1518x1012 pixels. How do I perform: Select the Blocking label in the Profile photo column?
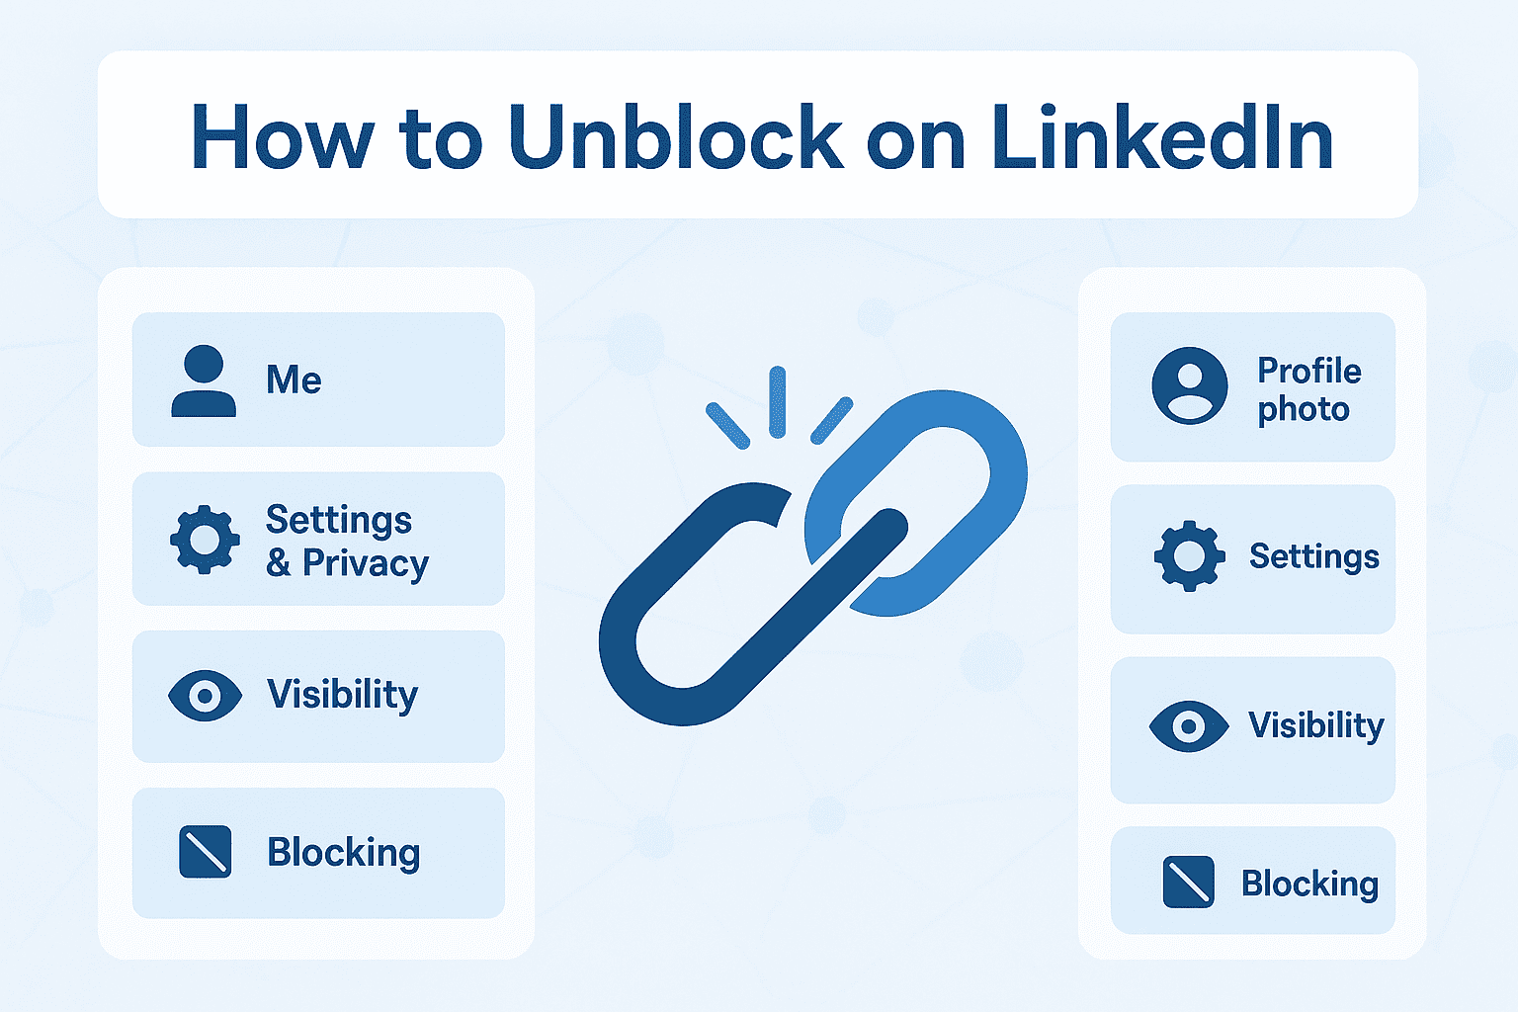coord(1309,884)
